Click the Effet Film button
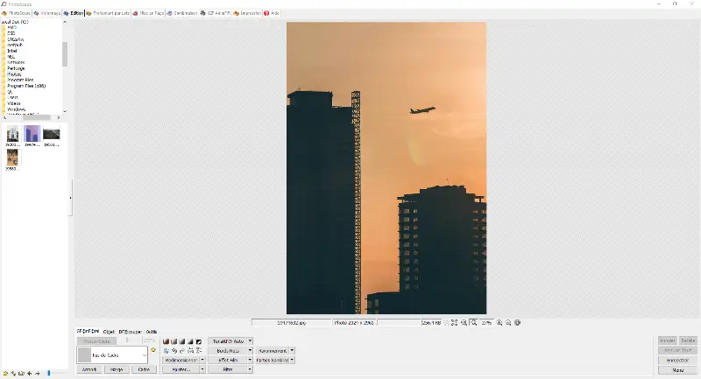 tap(228, 360)
